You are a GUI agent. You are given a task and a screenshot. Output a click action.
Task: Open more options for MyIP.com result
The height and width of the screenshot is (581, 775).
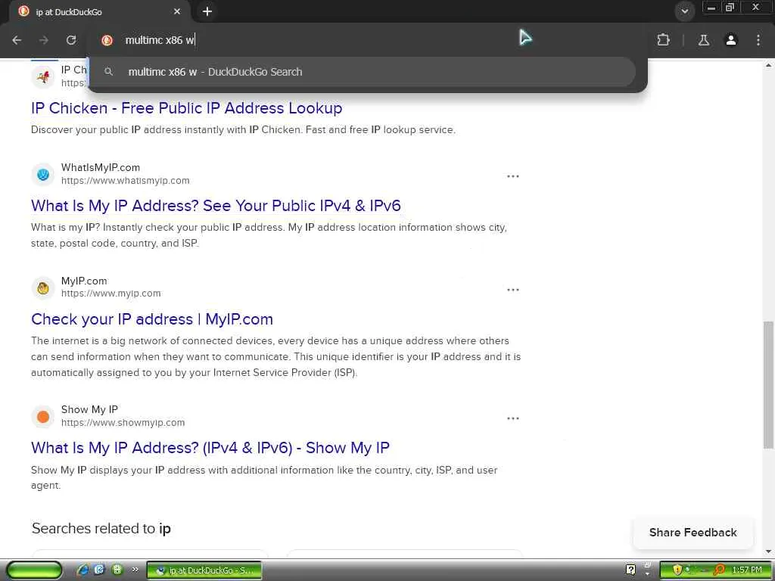513,290
